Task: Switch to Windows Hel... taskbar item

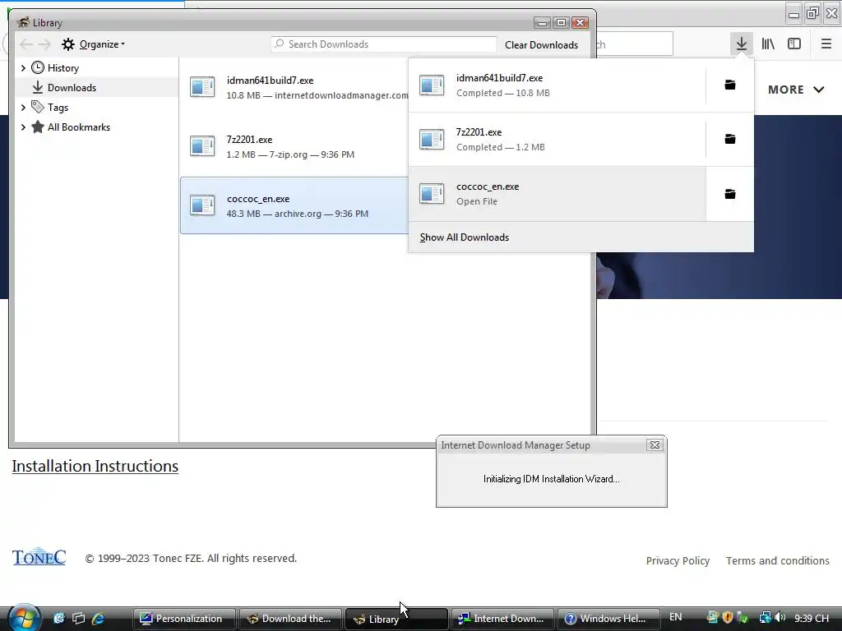Action: [x=609, y=619]
